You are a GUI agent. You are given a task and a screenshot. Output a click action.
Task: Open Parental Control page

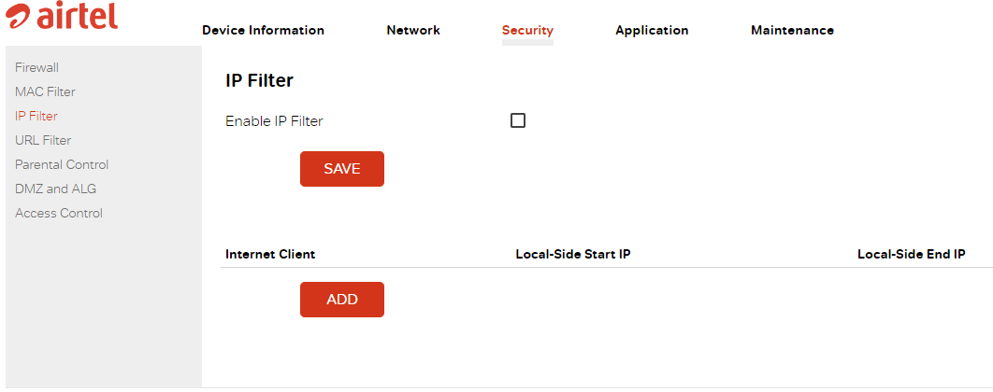tap(62, 164)
